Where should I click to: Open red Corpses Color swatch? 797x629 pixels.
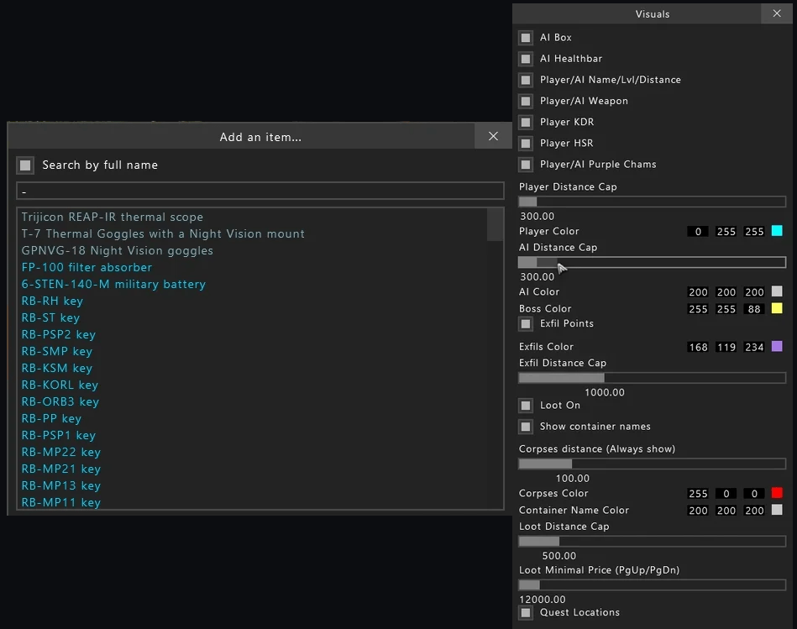777,493
